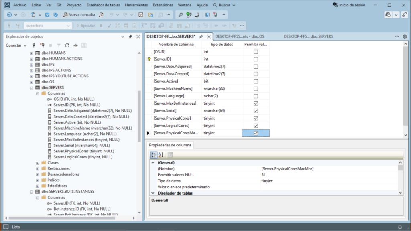Refresh the Object Explorer
This screenshot has height=231, width=411.
pyautogui.click(x=67, y=45)
